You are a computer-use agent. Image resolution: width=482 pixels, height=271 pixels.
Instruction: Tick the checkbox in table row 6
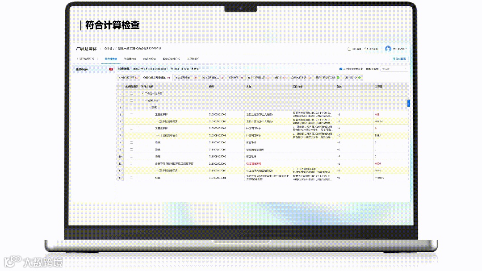[x=132, y=128]
